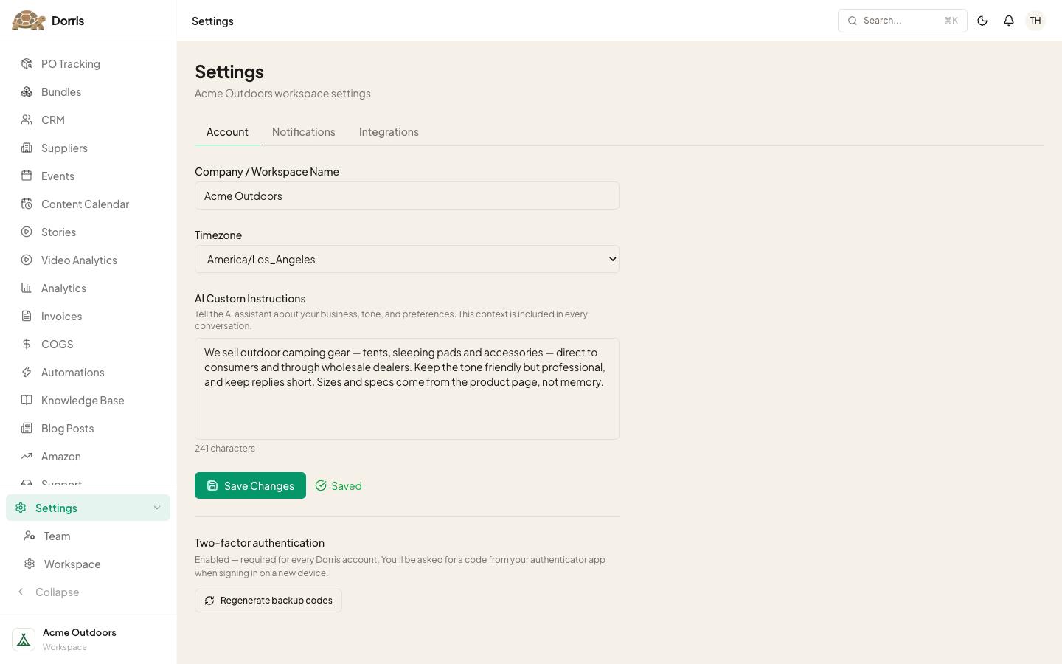Switch to the Notifications tab

tap(304, 132)
